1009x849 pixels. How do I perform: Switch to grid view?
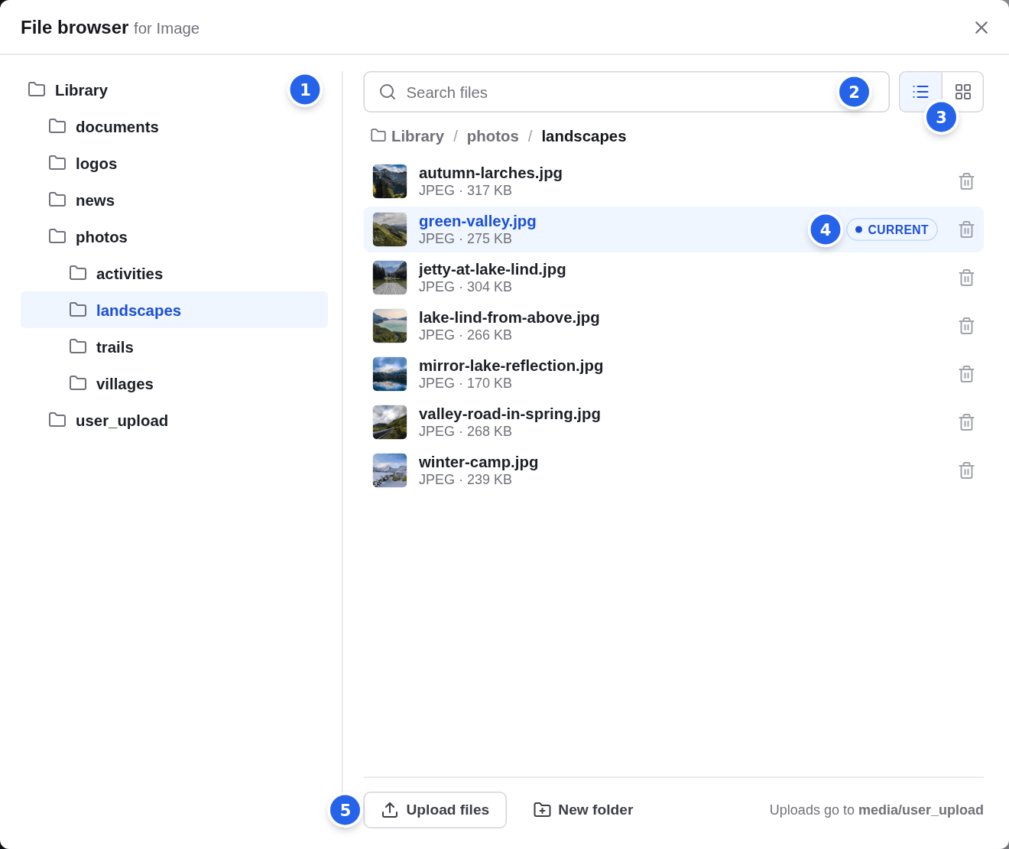click(963, 92)
